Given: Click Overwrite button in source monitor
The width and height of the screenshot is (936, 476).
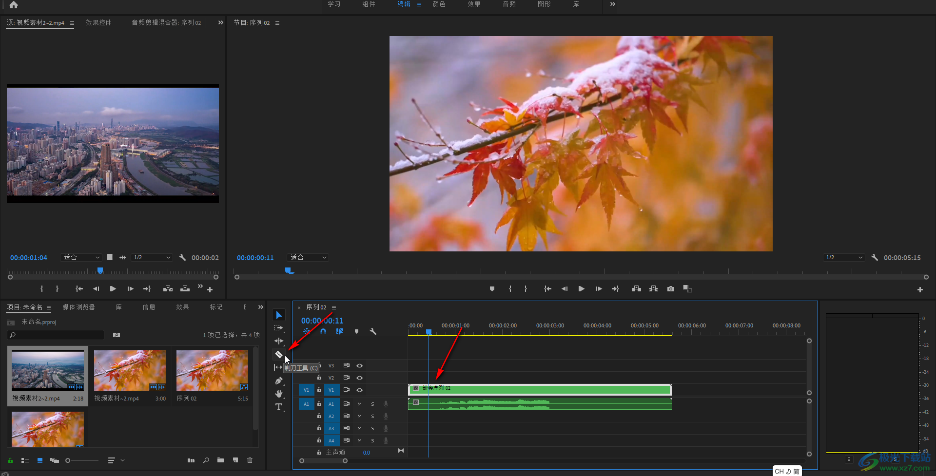Looking at the screenshot, I should click(185, 289).
